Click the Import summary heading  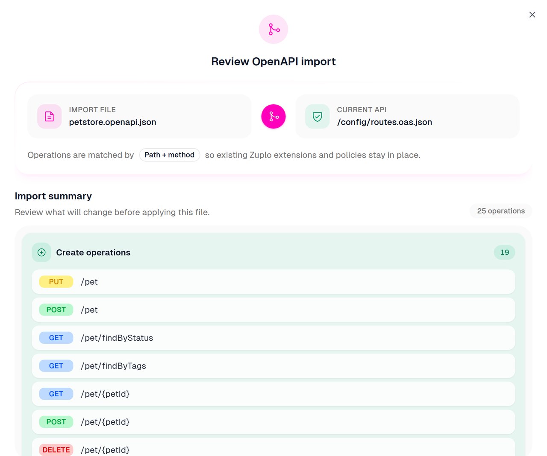tap(53, 196)
